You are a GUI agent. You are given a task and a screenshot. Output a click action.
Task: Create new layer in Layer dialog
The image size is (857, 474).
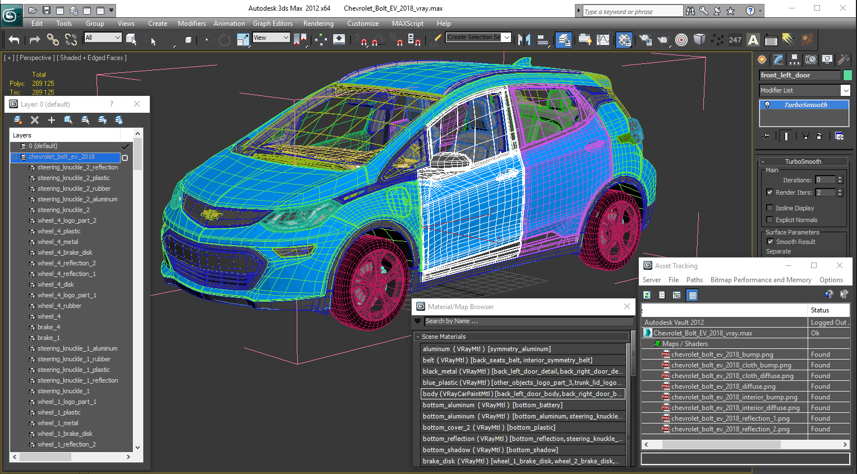[x=18, y=119]
